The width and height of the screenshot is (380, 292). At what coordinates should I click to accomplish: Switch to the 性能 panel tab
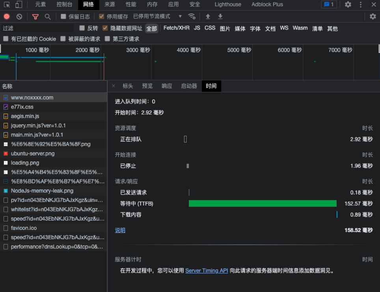pyautogui.click(x=131, y=5)
